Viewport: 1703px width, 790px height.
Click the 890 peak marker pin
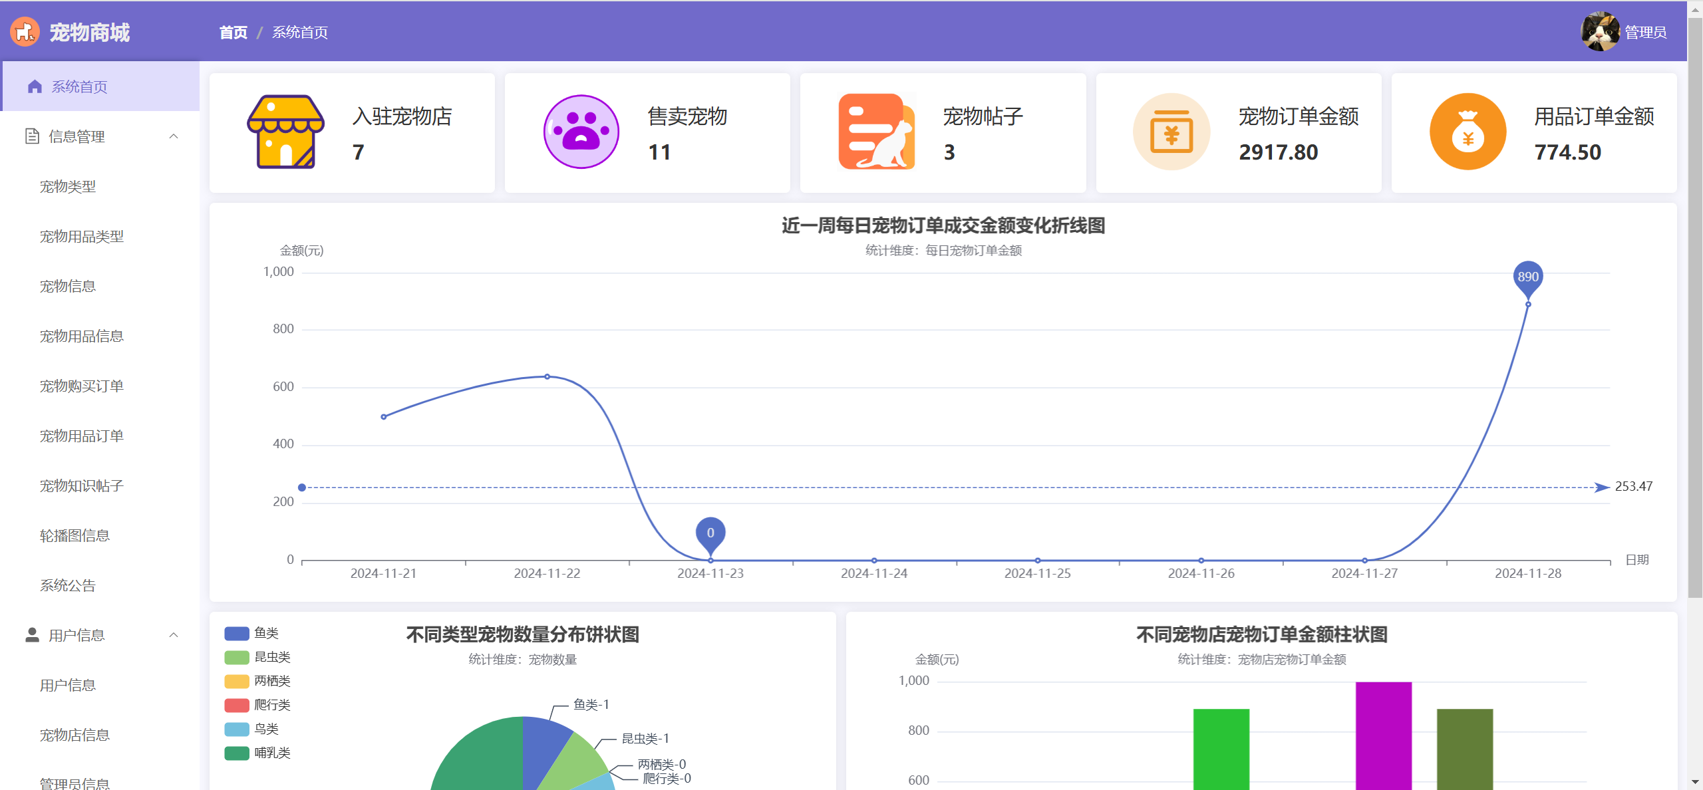point(1527,277)
